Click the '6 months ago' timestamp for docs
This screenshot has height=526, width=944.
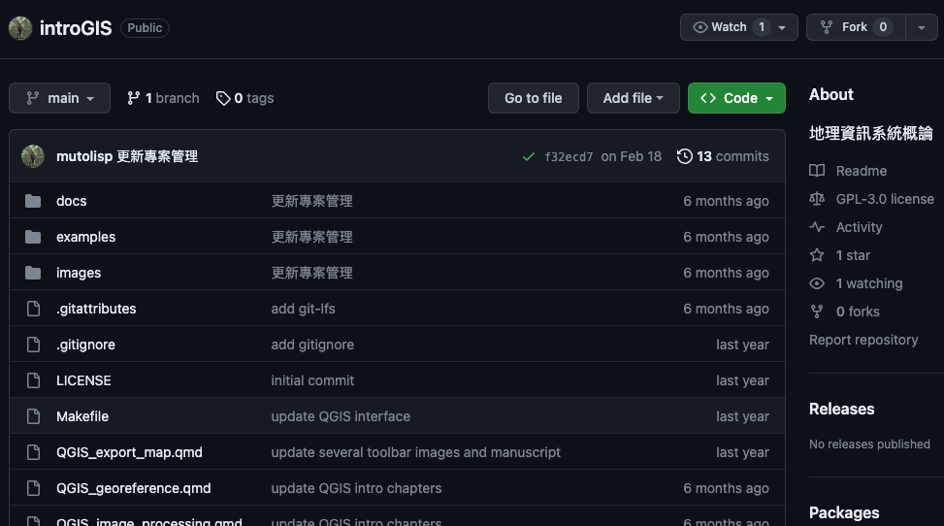point(726,201)
